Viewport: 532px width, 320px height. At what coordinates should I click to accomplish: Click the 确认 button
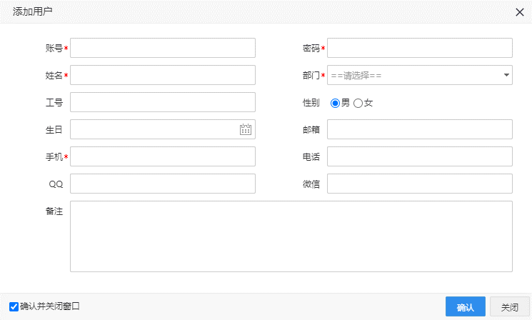pos(465,307)
